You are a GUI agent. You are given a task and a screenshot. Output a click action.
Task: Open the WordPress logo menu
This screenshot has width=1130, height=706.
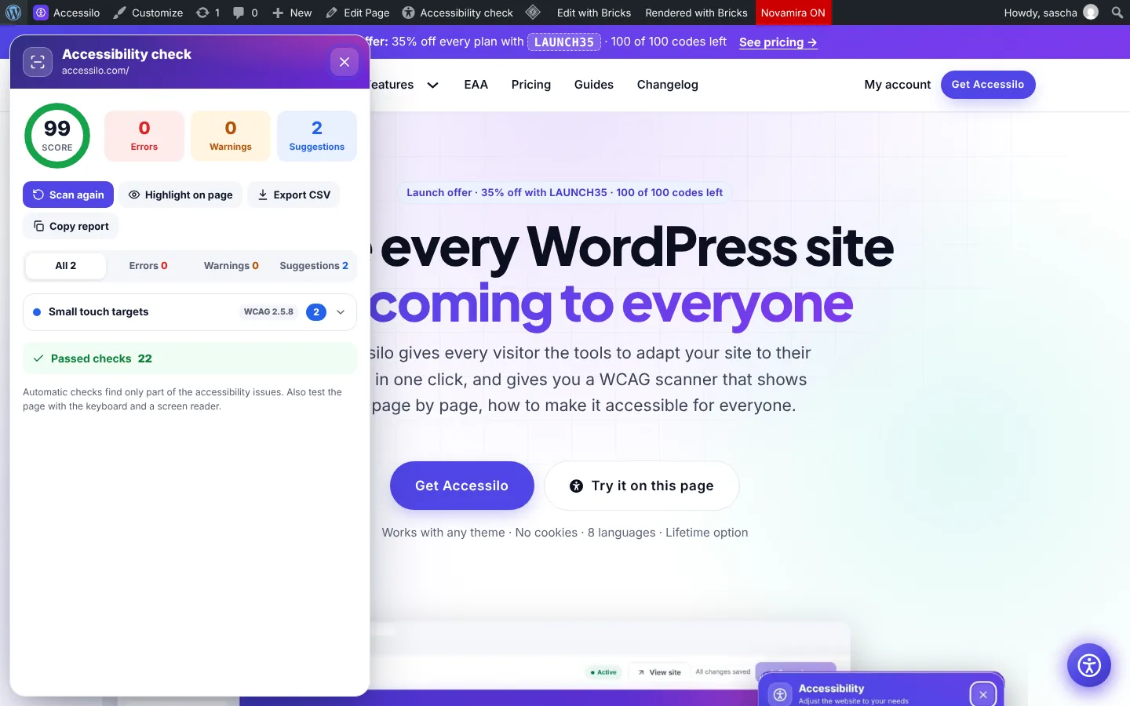click(x=13, y=13)
